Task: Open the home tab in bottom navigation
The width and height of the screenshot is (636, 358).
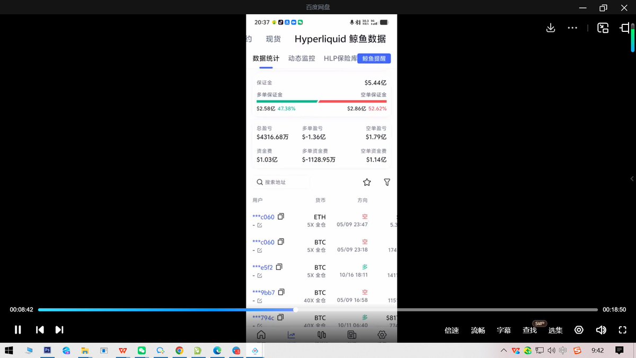Action: 261,334
